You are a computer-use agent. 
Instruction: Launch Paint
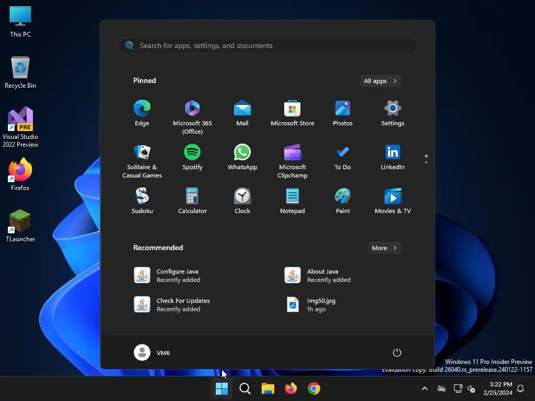343,201
